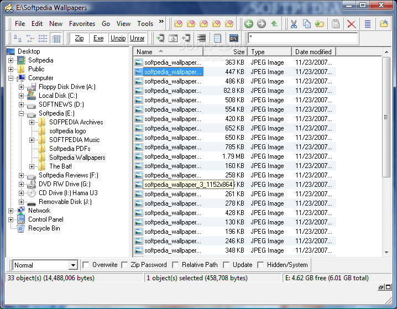Image resolution: width=397 pixels, height=309 pixels.
Task: Open the Tools menu
Action: 145,24
